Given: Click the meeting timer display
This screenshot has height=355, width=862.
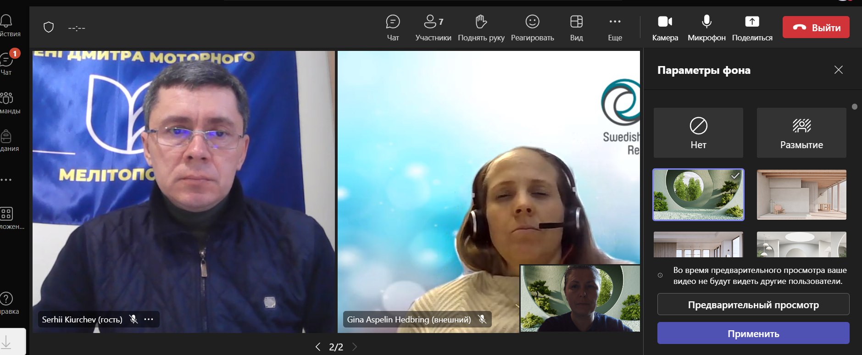Looking at the screenshot, I should 77,28.
